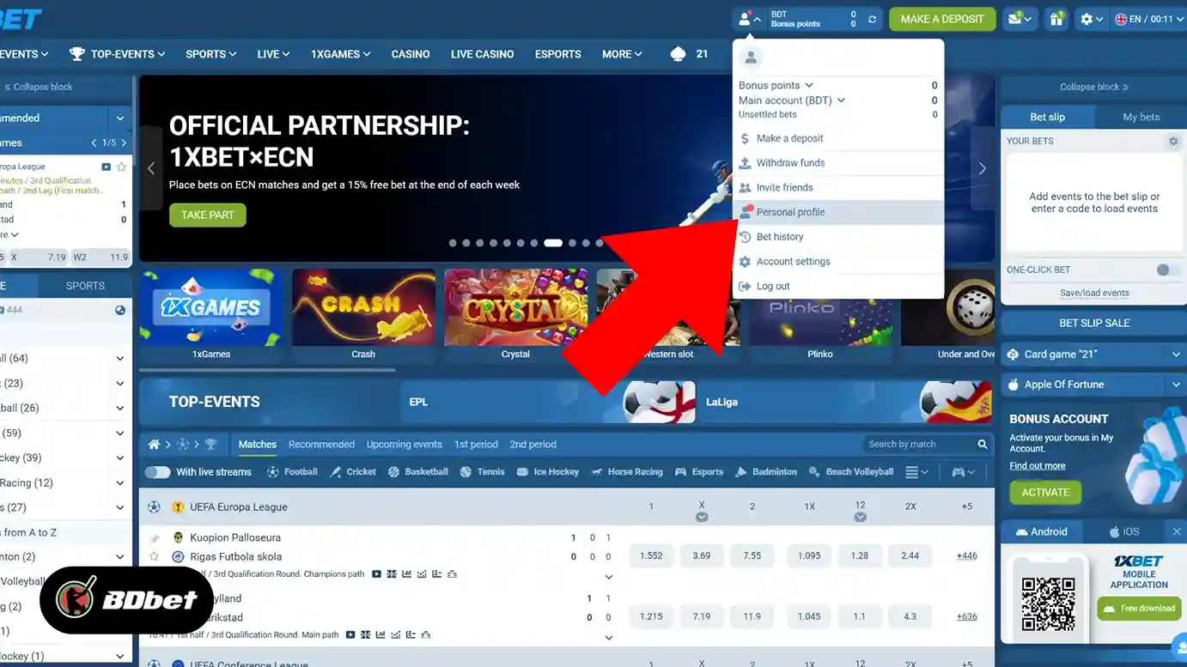Select the Cricket sport filter

point(353,472)
